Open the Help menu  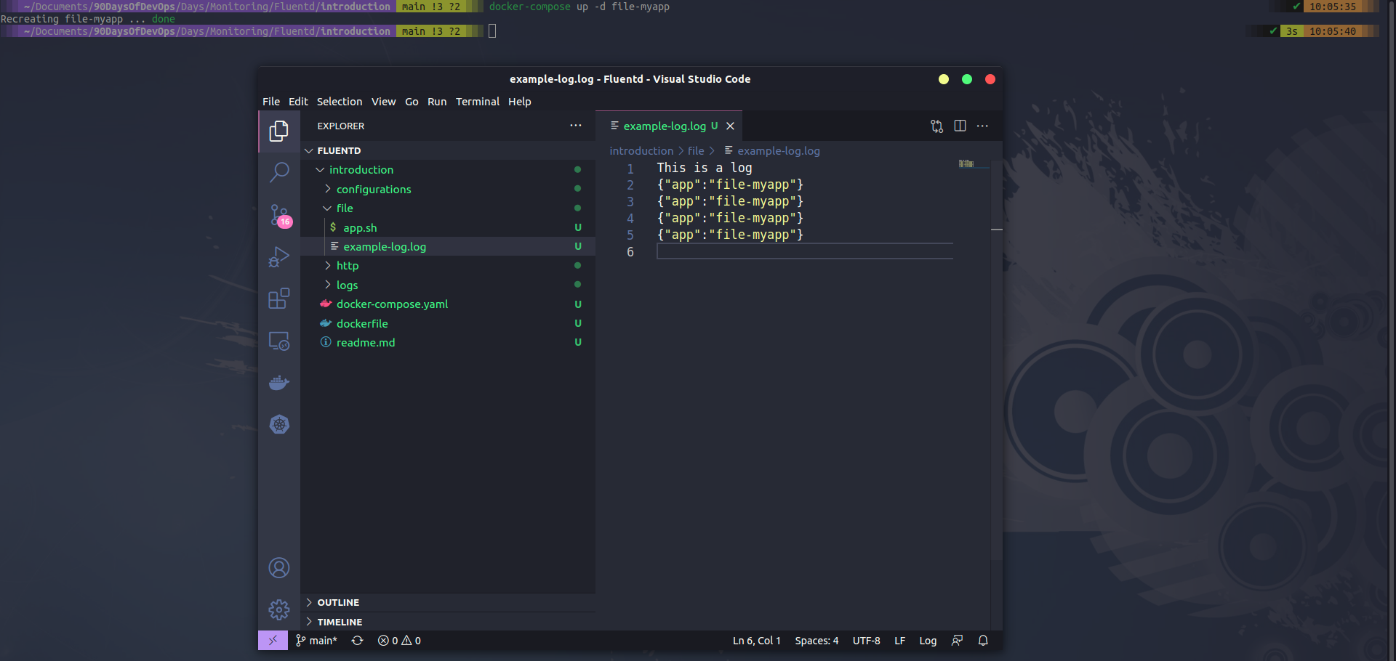point(519,102)
